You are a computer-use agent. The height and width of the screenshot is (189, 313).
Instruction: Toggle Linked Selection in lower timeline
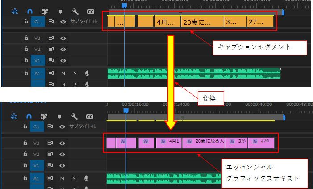(x=44, y=117)
